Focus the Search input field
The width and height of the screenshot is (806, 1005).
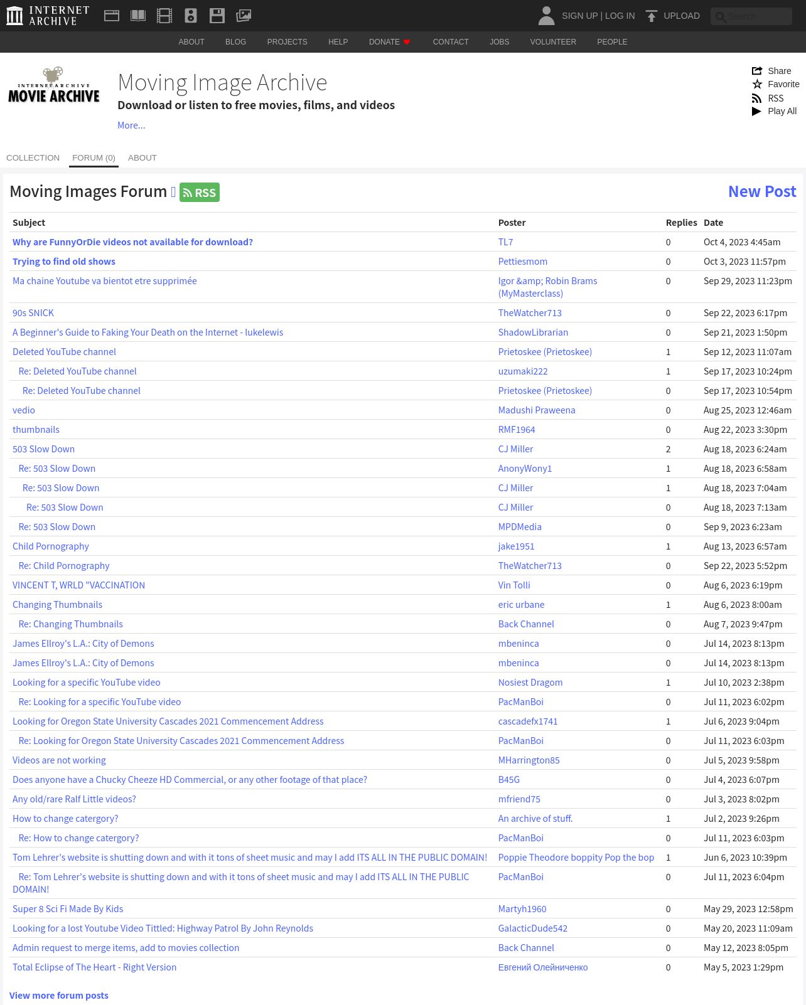(751, 16)
